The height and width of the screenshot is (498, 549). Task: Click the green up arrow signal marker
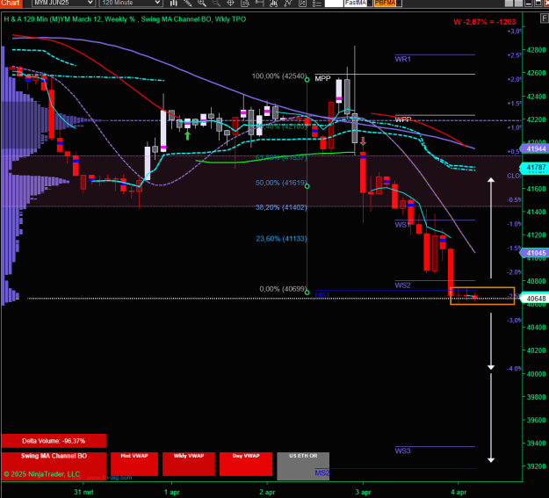click(188, 135)
